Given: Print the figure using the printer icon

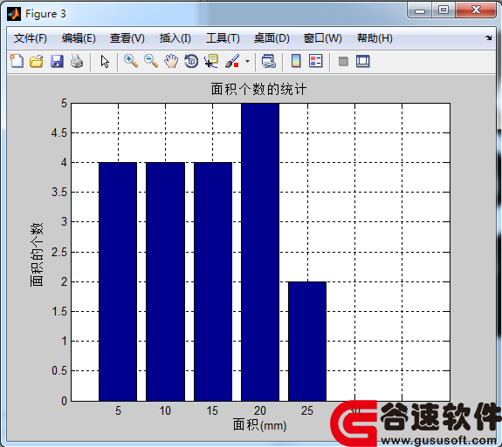Looking at the screenshot, I should 77,61.
